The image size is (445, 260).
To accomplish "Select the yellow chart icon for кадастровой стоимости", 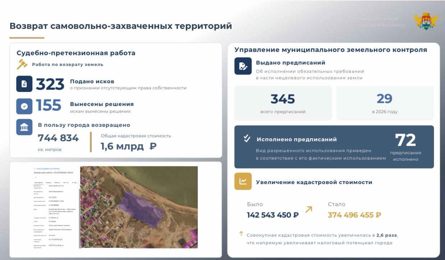I will (243, 181).
